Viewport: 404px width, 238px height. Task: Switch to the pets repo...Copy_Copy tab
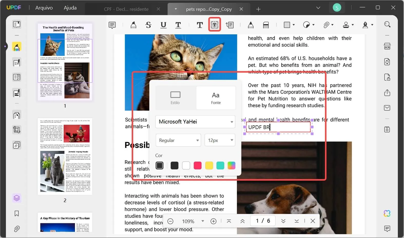tap(209, 9)
